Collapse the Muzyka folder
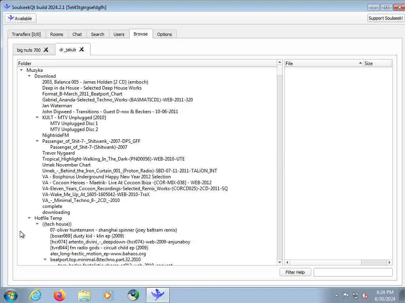Image resolution: width=405 pixels, height=303 pixels. [x=21, y=70]
